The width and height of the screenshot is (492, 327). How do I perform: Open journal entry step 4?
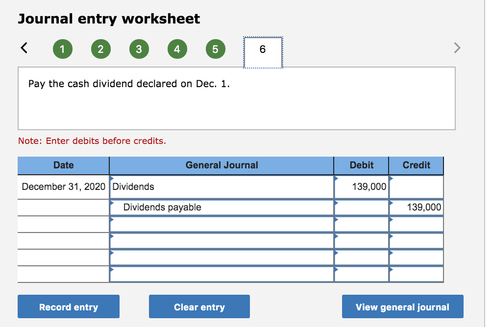[177, 49]
